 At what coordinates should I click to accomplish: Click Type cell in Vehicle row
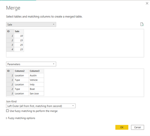point(21,80)
